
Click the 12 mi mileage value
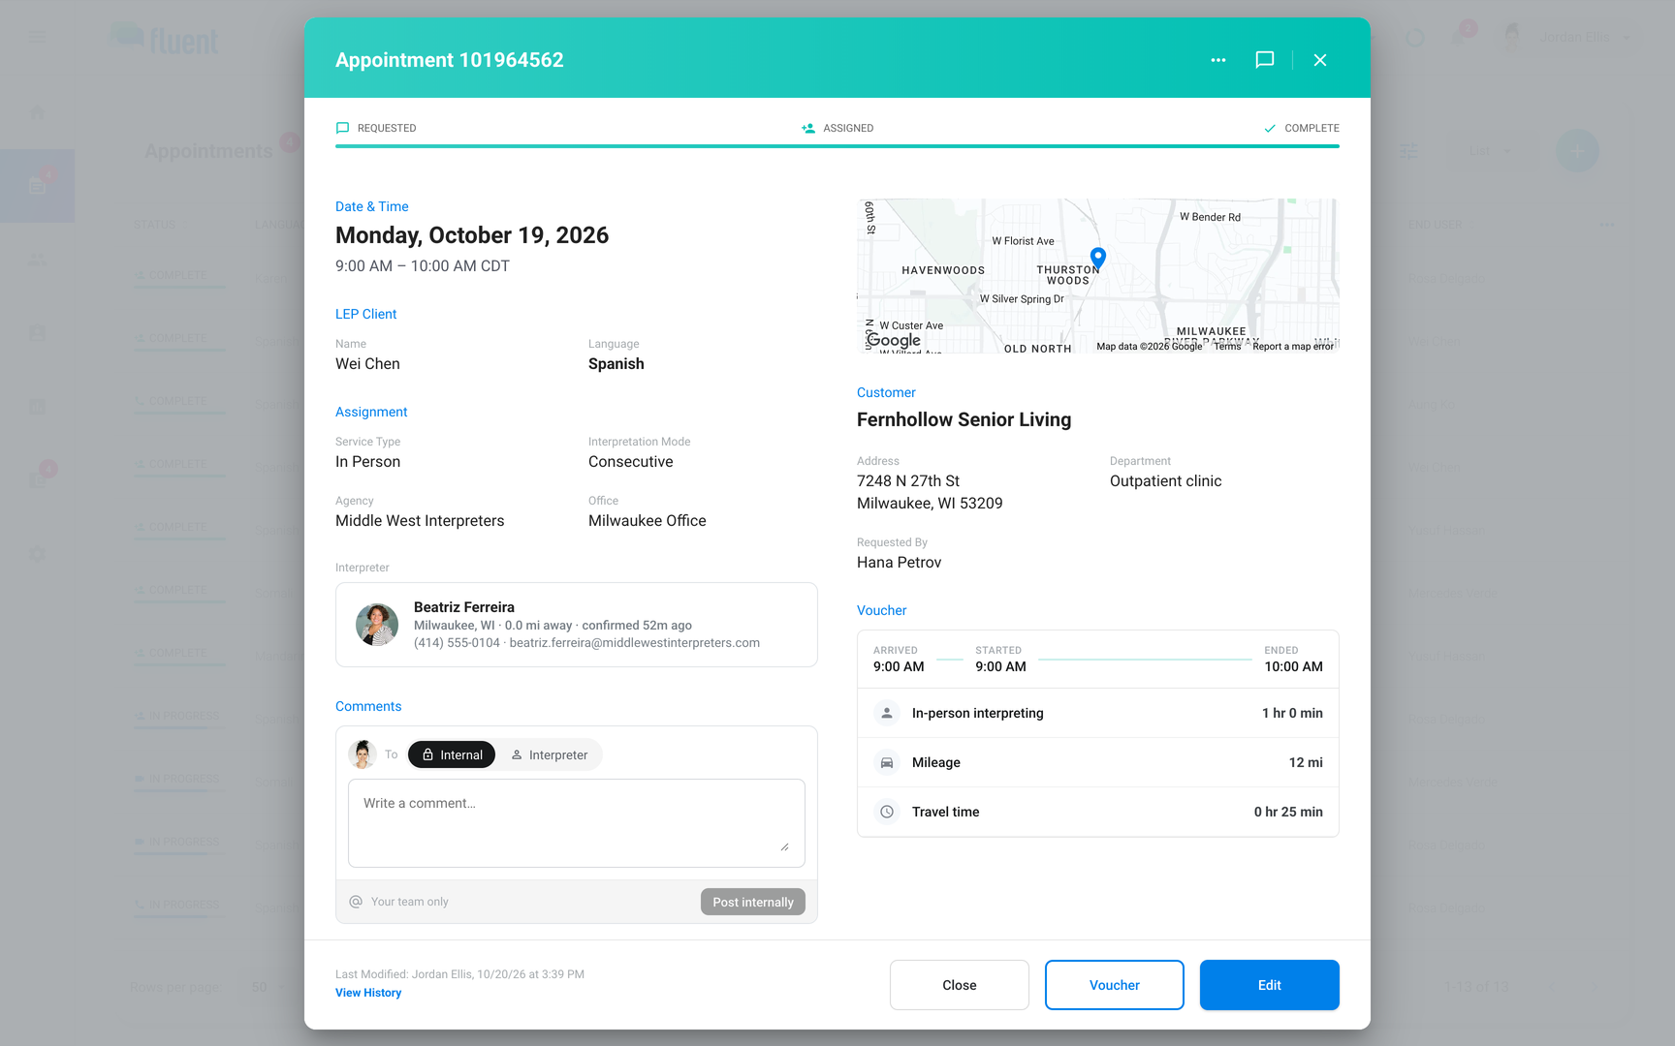coord(1306,762)
